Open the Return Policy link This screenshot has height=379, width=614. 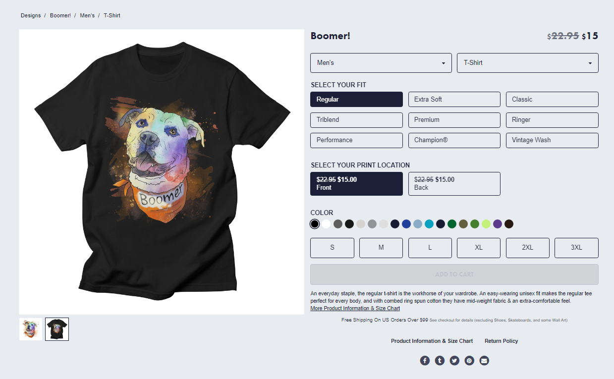tap(502, 341)
